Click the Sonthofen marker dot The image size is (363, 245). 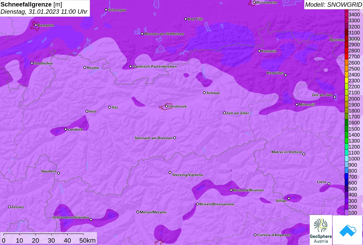tap(32, 63)
